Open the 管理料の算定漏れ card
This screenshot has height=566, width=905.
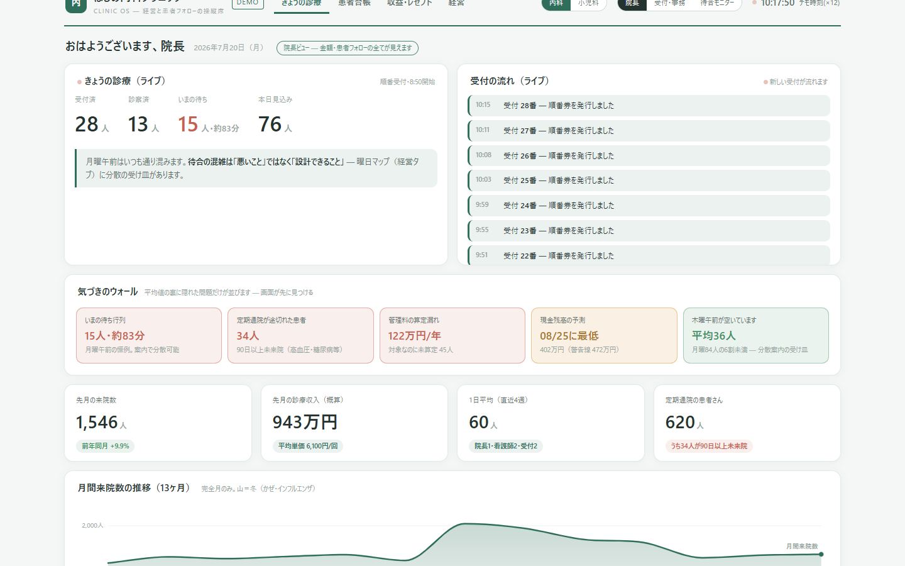pos(452,335)
